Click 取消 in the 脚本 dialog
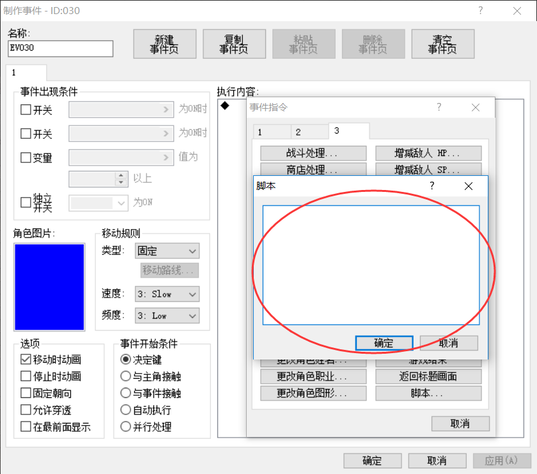The width and height of the screenshot is (537, 474). click(x=449, y=343)
